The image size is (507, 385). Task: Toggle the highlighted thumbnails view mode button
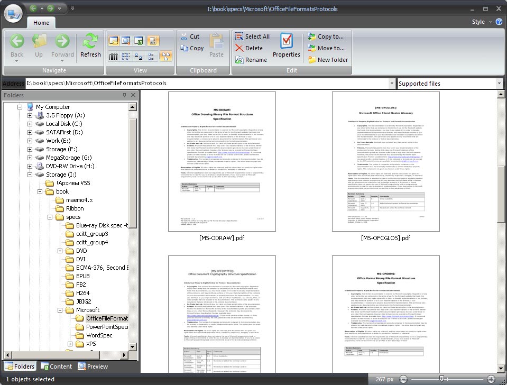pyautogui.click(x=166, y=56)
